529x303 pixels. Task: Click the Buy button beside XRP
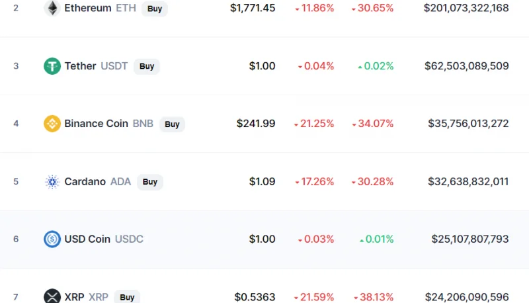(127, 297)
